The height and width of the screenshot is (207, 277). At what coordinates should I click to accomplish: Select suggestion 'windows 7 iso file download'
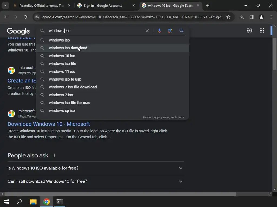coord(113,87)
